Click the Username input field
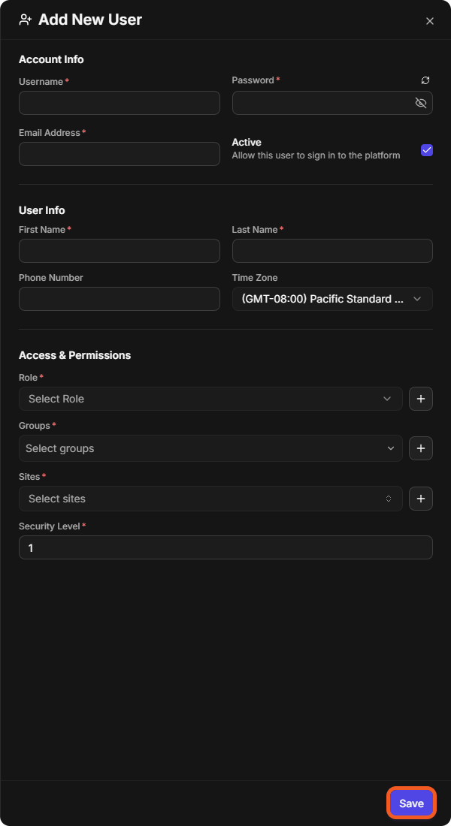The width and height of the screenshot is (451, 826). click(x=120, y=103)
